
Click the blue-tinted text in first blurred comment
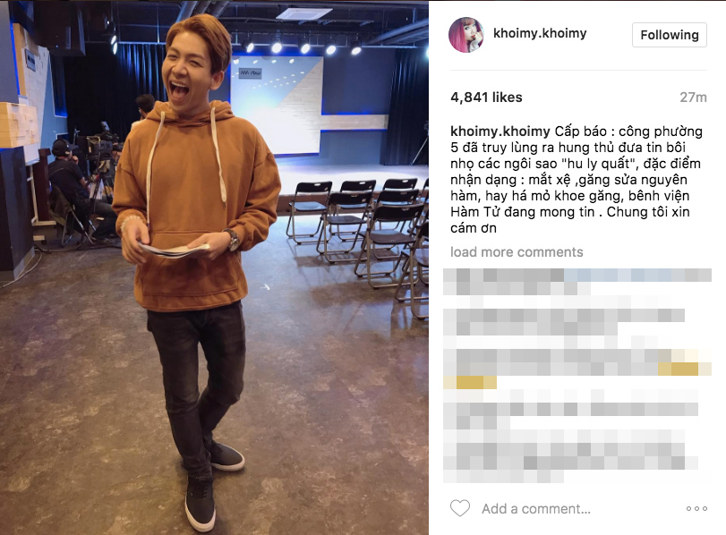637,275
